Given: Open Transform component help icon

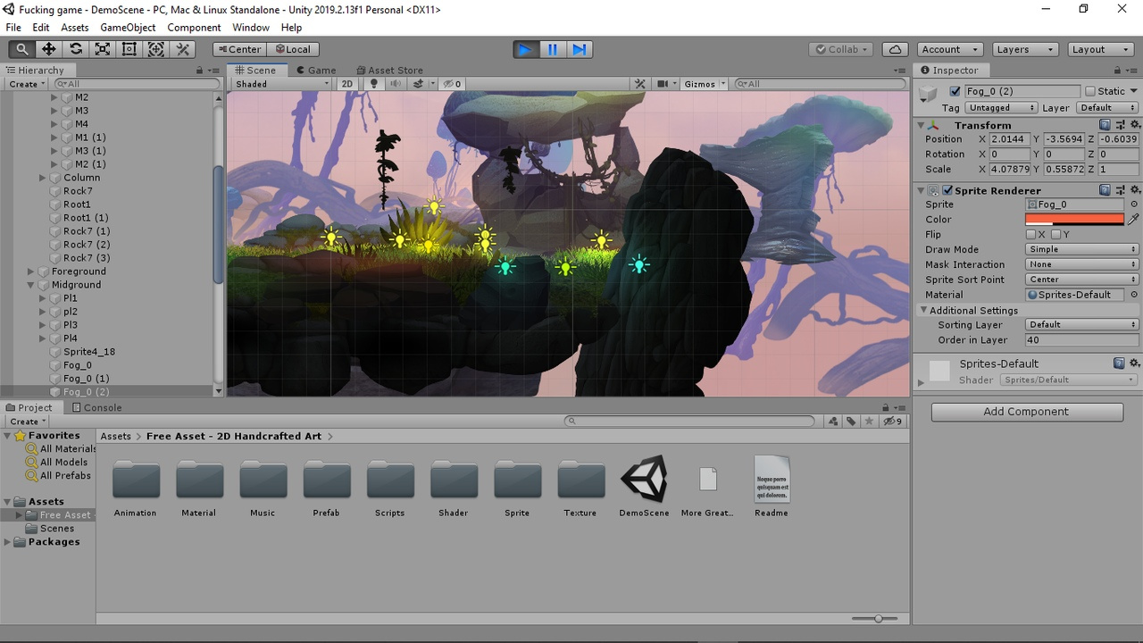Looking at the screenshot, I should [x=1105, y=125].
